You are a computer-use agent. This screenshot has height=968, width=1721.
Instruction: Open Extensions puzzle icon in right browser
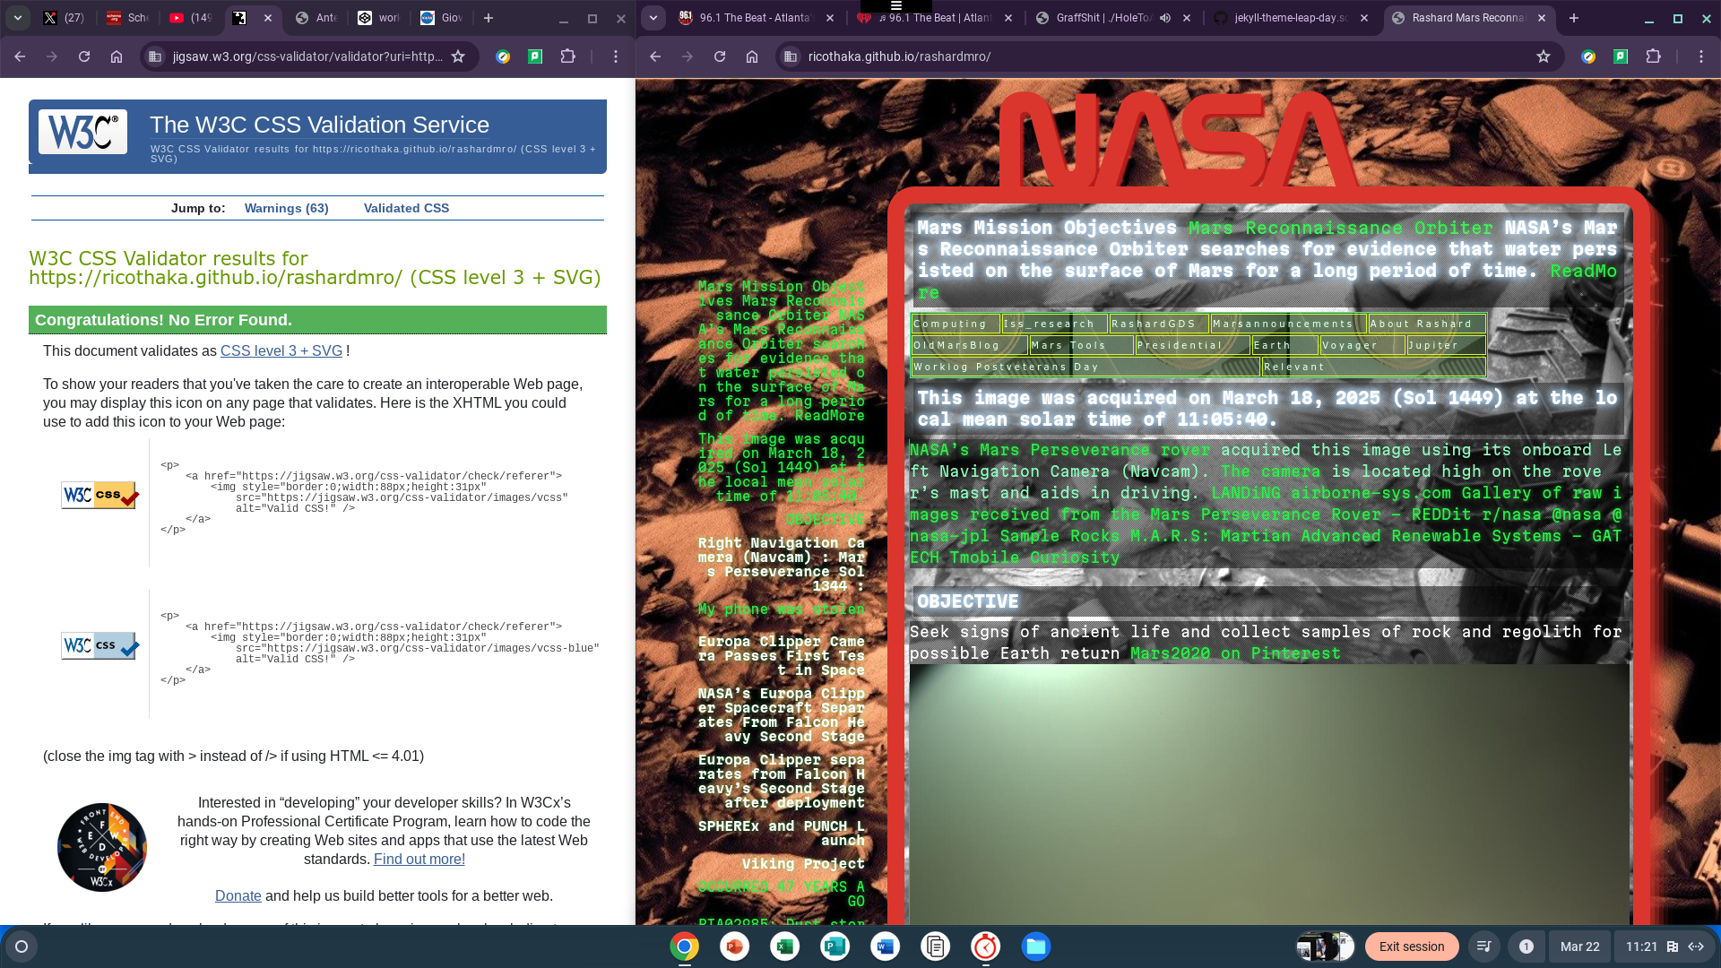tap(1654, 56)
